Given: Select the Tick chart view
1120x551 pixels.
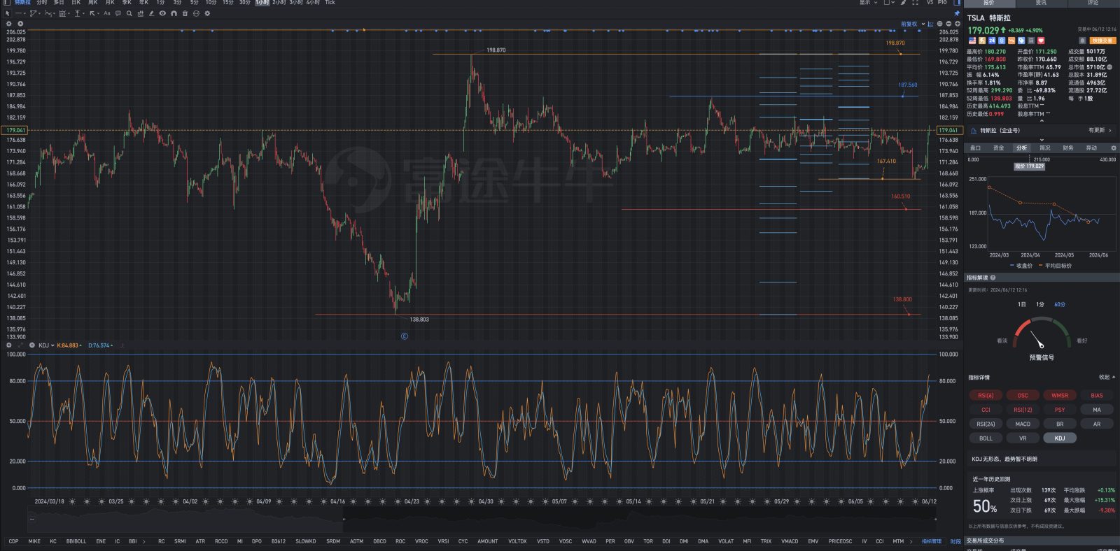Looking at the screenshot, I should click(x=330, y=3).
